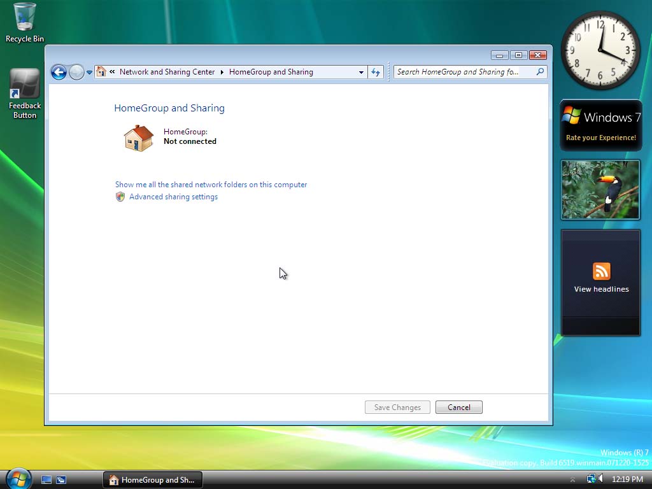Open the View headlines RSS gadget
Screen dimensions: 652x489
(601, 282)
